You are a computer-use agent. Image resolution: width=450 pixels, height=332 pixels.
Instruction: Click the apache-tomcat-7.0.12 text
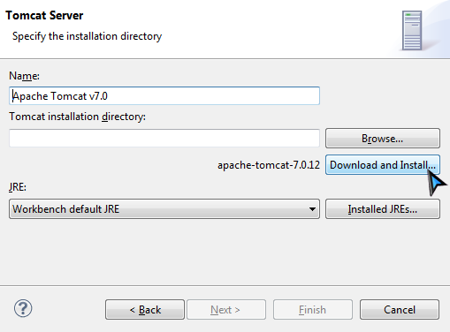(269, 165)
